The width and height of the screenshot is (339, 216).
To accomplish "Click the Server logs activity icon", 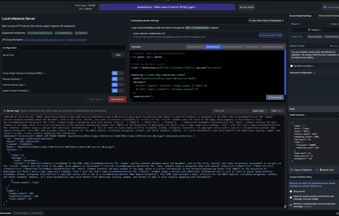I will click(5, 111).
